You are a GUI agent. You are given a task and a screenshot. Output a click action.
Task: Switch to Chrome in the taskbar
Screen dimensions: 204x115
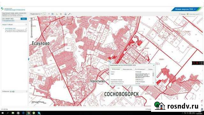click(x=28, y=113)
